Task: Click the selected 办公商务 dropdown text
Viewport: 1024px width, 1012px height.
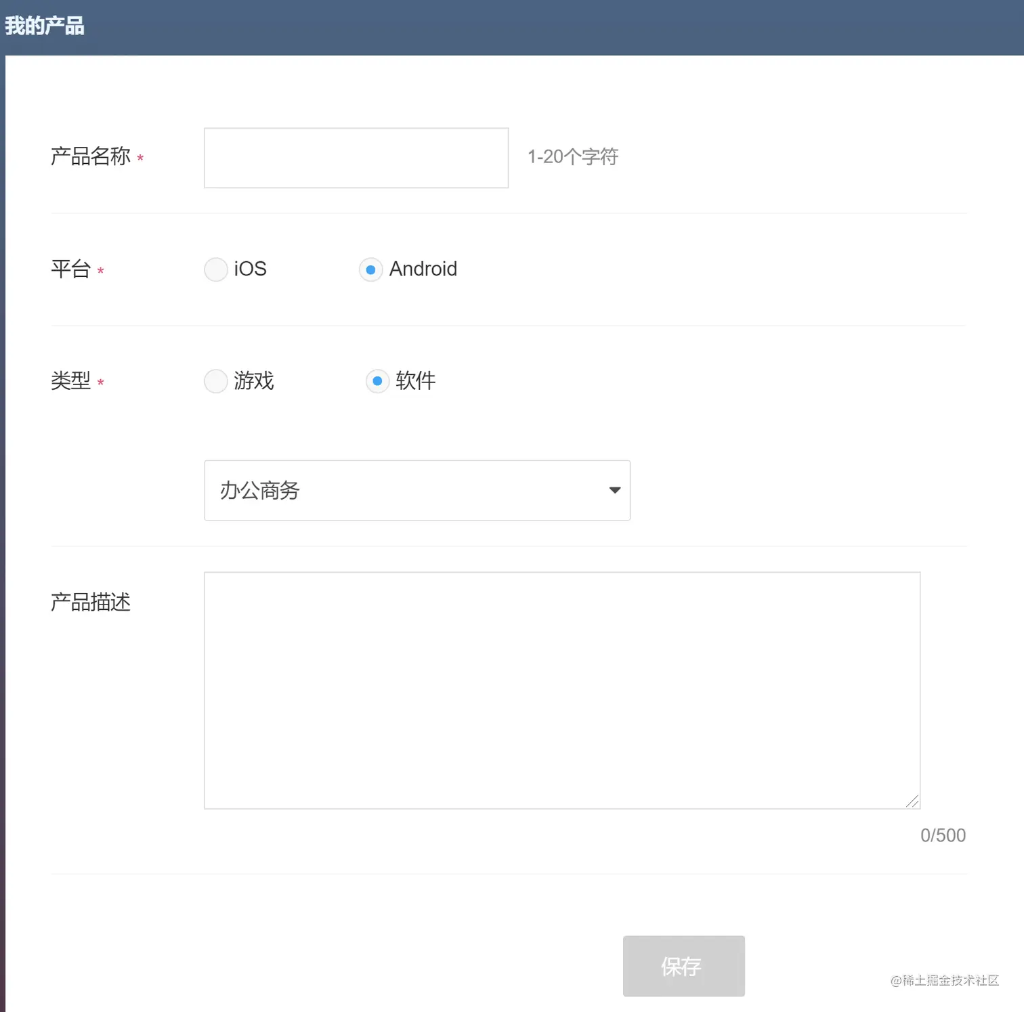Action: 258,490
